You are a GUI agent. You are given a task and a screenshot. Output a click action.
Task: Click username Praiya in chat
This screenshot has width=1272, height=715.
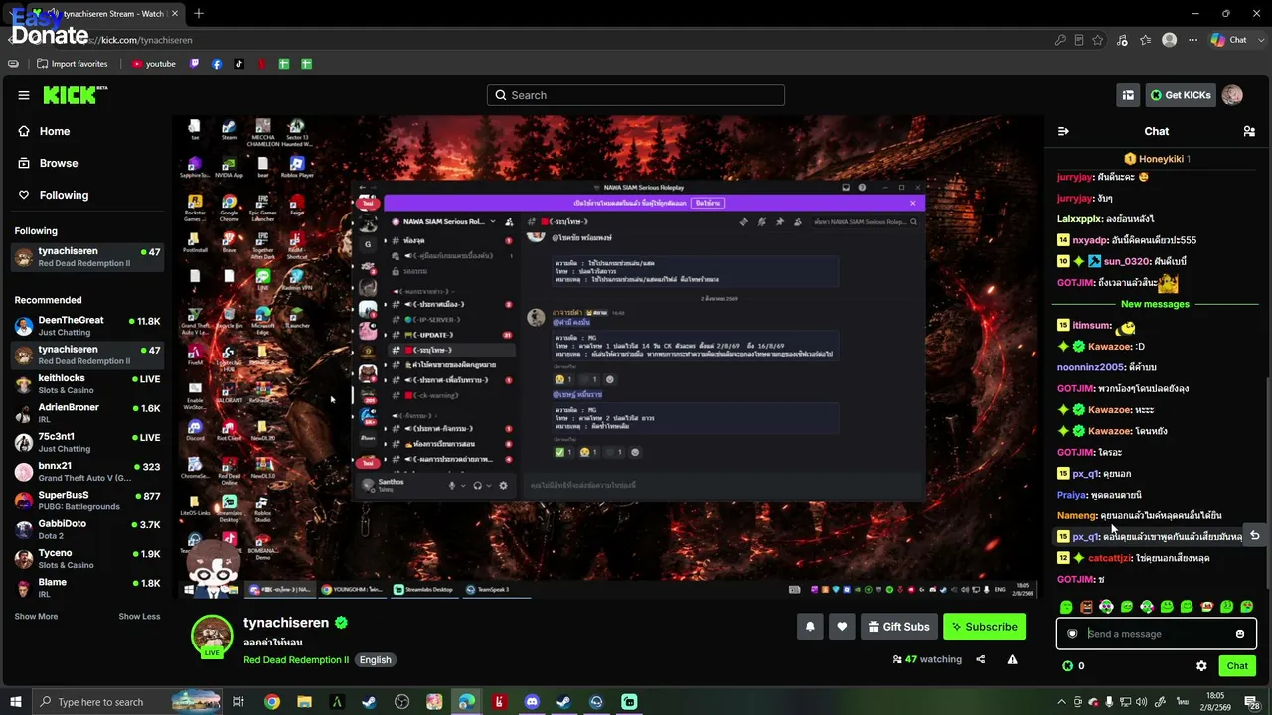[1071, 495]
